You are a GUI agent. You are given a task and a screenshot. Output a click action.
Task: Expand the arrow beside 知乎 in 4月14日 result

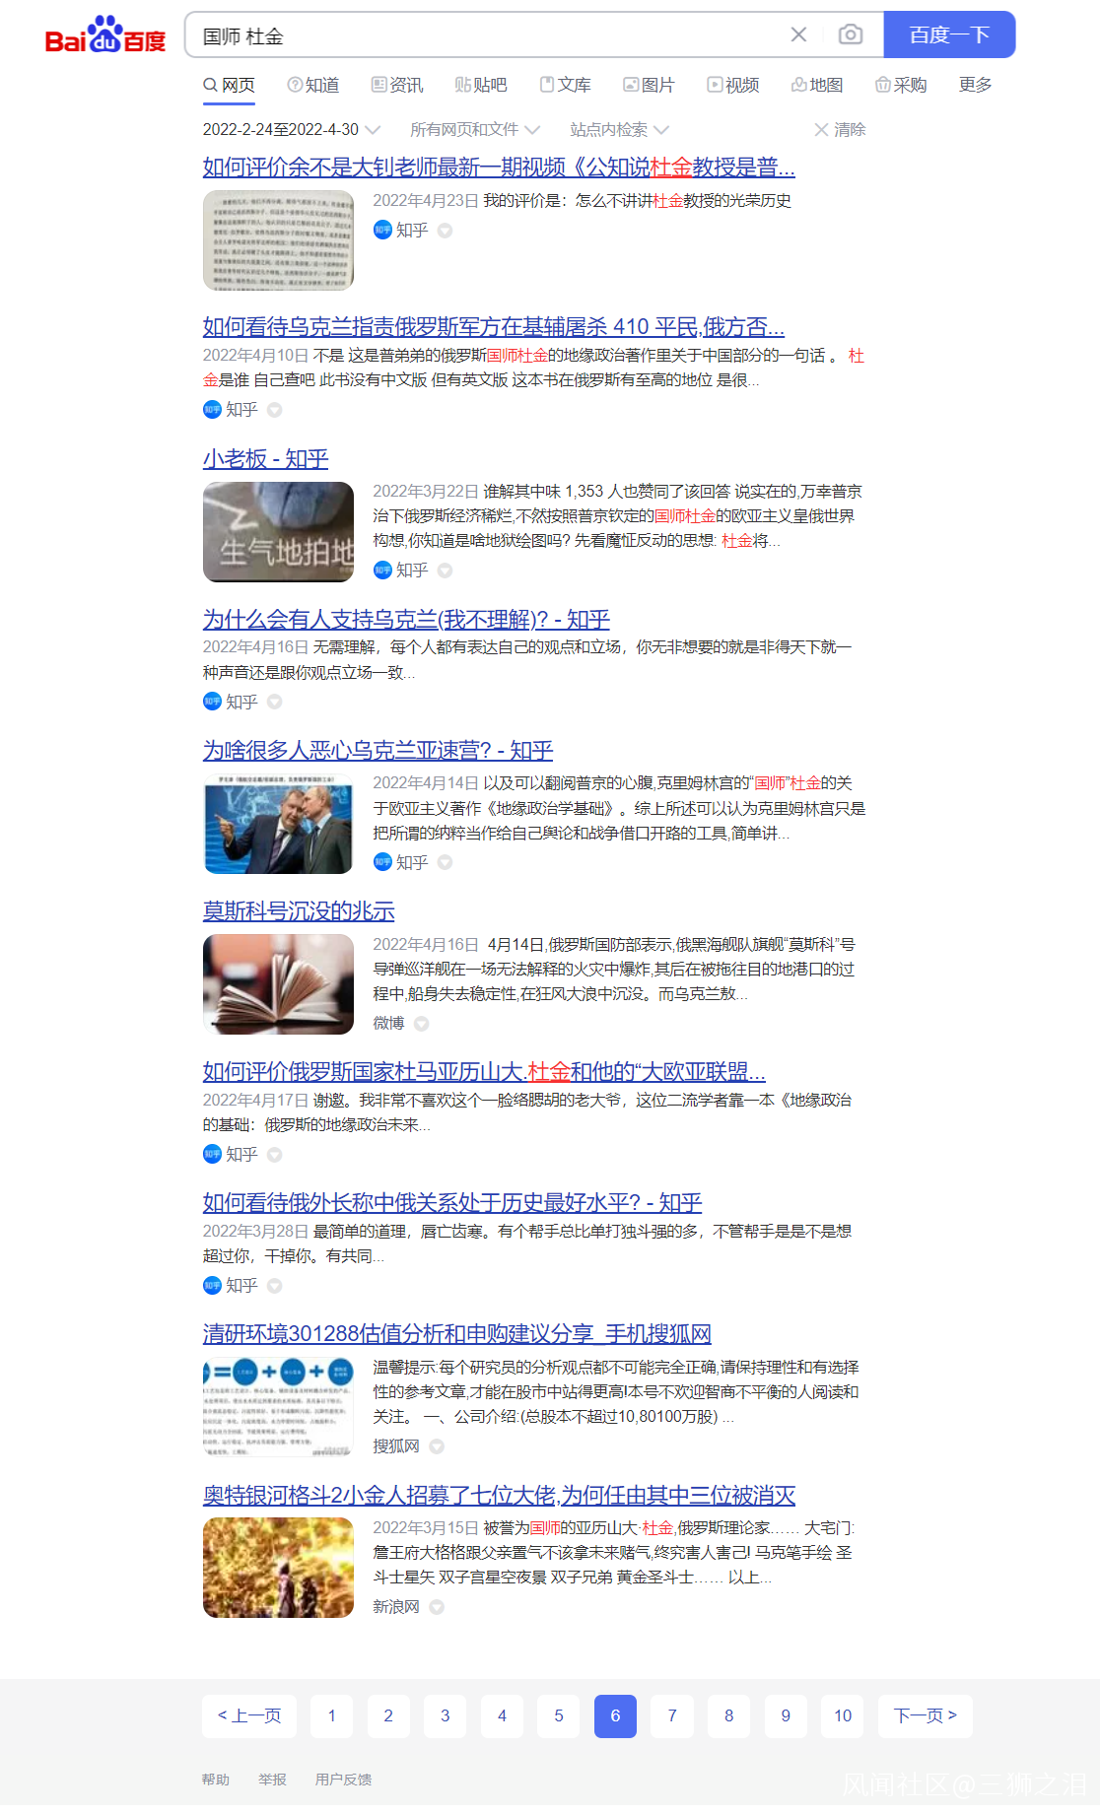[445, 862]
